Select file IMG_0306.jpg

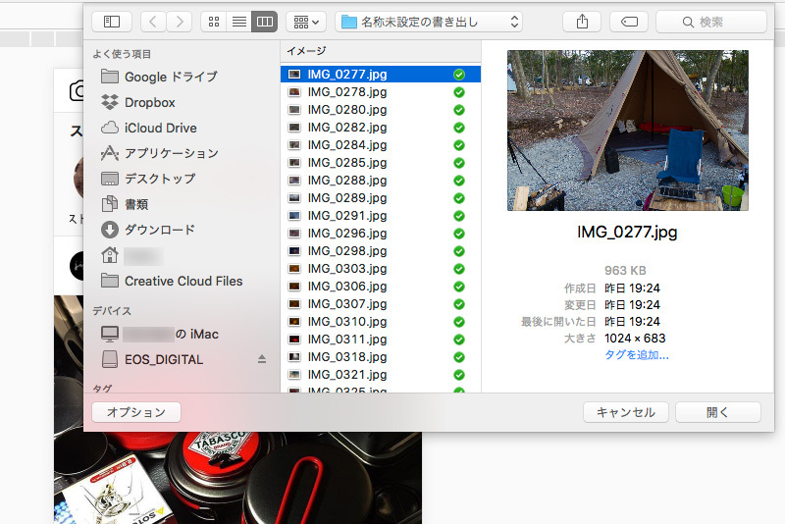[381, 287]
